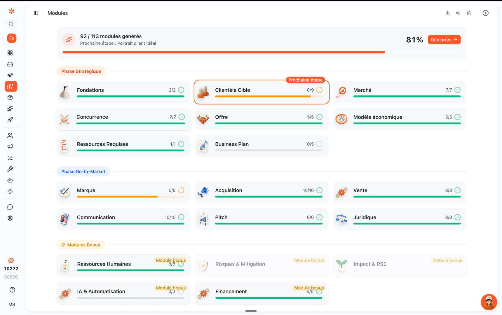Click the help question mark icon

tap(12, 290)
